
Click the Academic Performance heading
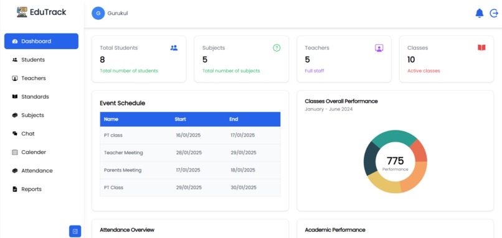click(335, 230)
